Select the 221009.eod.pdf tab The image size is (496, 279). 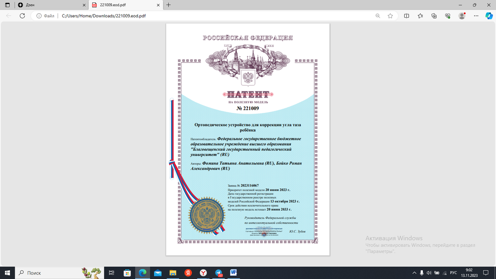click(x=125, y=5)
